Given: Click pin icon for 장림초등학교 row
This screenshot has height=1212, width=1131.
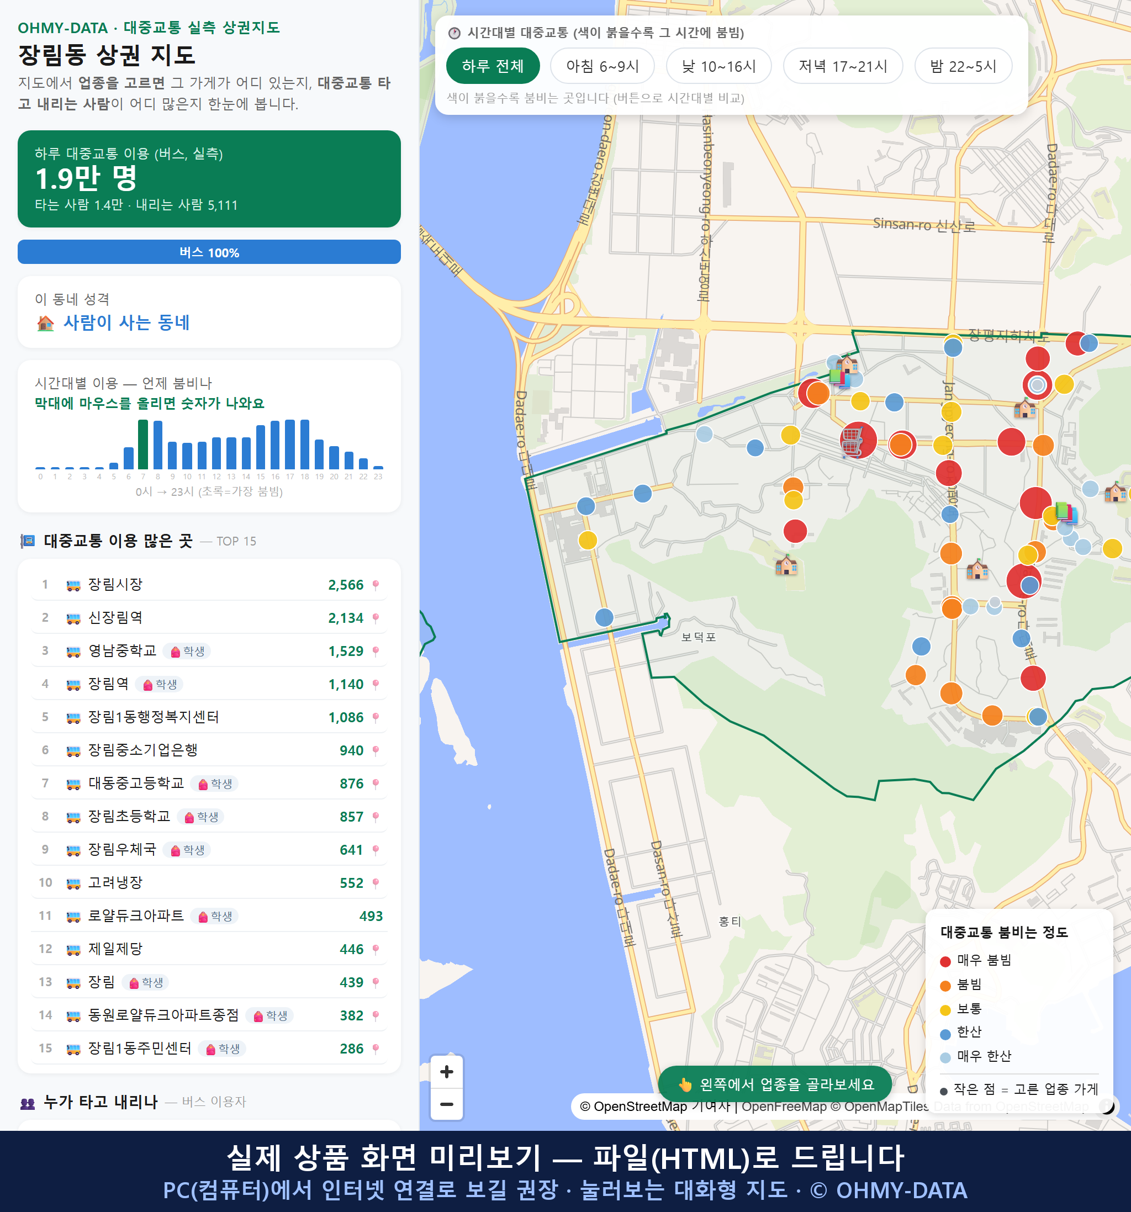Looking at the screenshot, I should [x=376, y=817].
